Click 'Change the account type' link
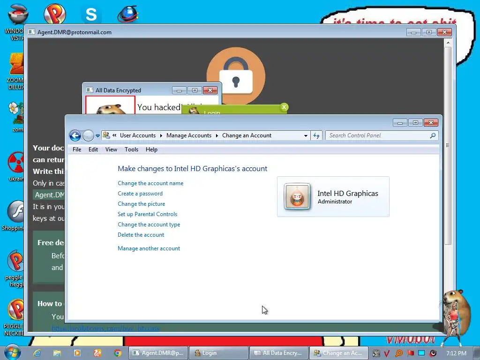Viewport: 480px width, 360px height. [149, 225]
